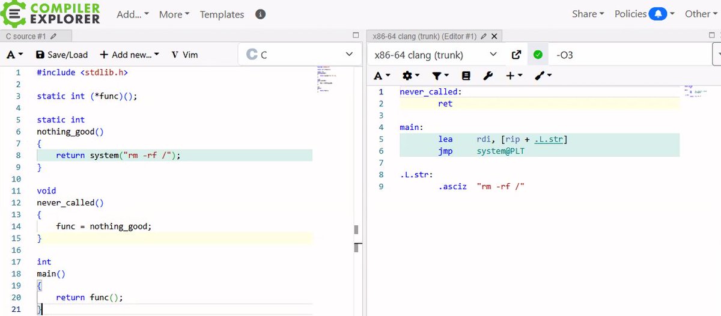Open the x86-64 clang (trunk) compiler picker
Image resolution: width=721 pixels, height=316 pixels.
click(435, 55)
